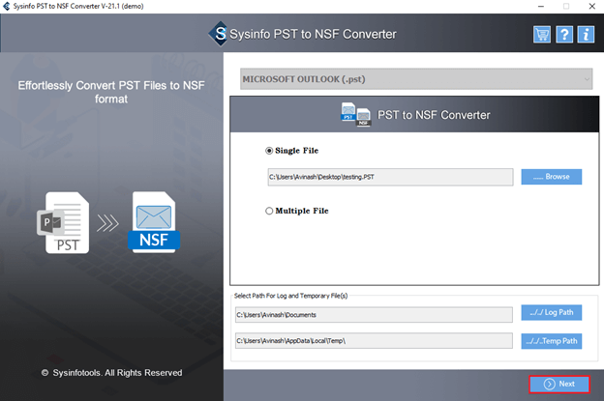Click the PST document graphic on left
Viewport: 604px width, 401px height.
(x=64, y=222)
